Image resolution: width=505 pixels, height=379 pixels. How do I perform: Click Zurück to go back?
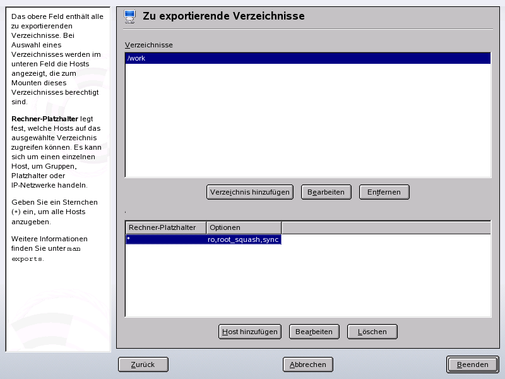click(143, 364)
